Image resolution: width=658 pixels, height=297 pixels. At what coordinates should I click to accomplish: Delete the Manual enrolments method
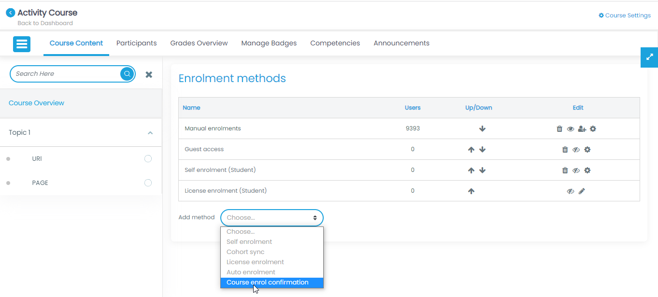click(559, 129)
